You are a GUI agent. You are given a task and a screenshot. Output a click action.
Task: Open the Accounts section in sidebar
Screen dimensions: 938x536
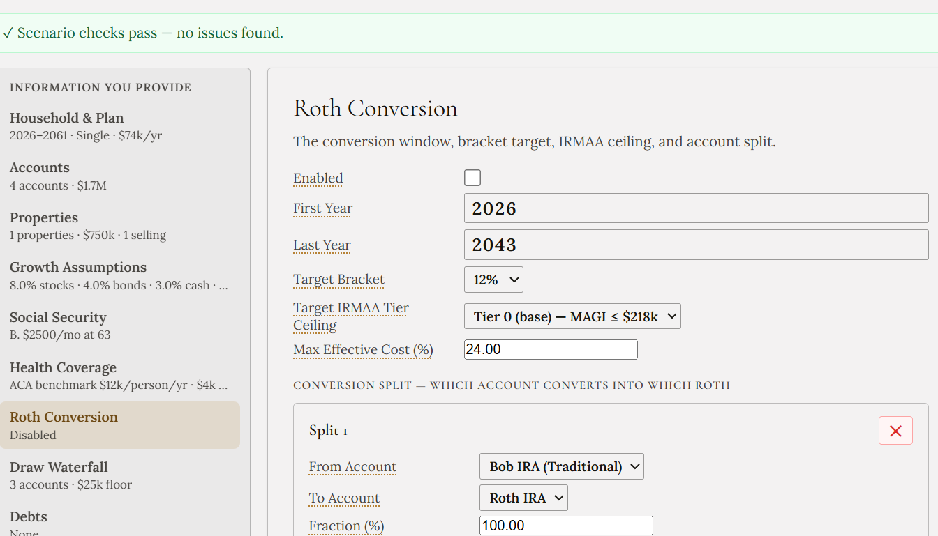[x=120, y=176]
